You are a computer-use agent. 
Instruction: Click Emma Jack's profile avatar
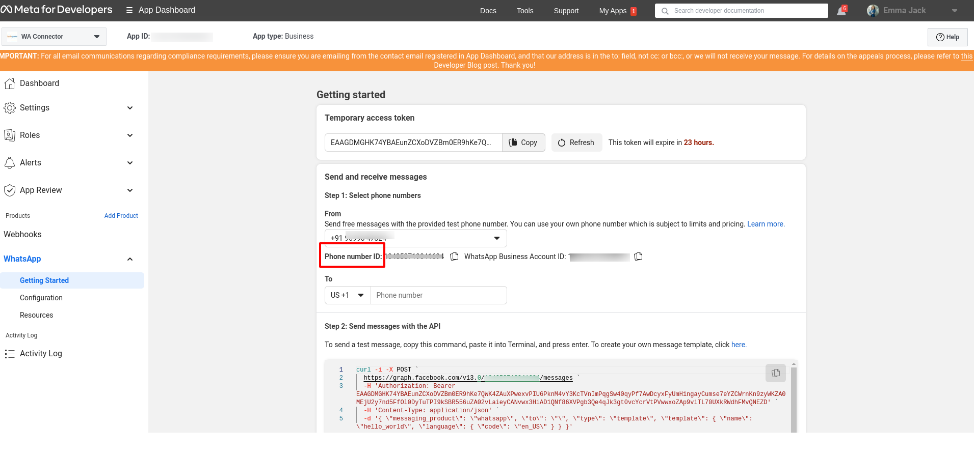873,11
